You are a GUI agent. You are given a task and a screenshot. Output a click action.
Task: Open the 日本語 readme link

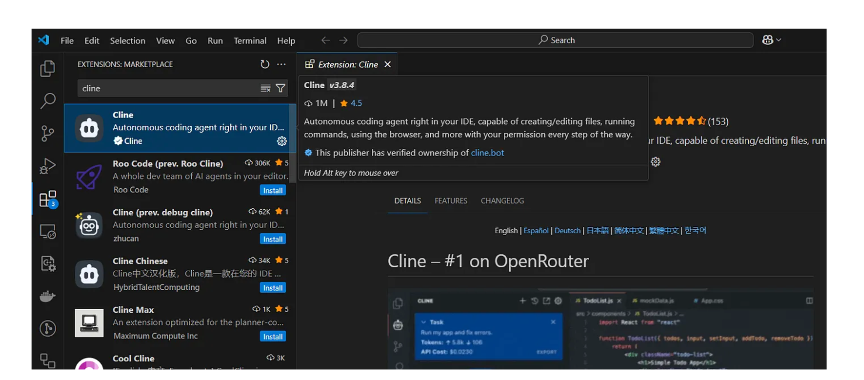tap(597, 230)
